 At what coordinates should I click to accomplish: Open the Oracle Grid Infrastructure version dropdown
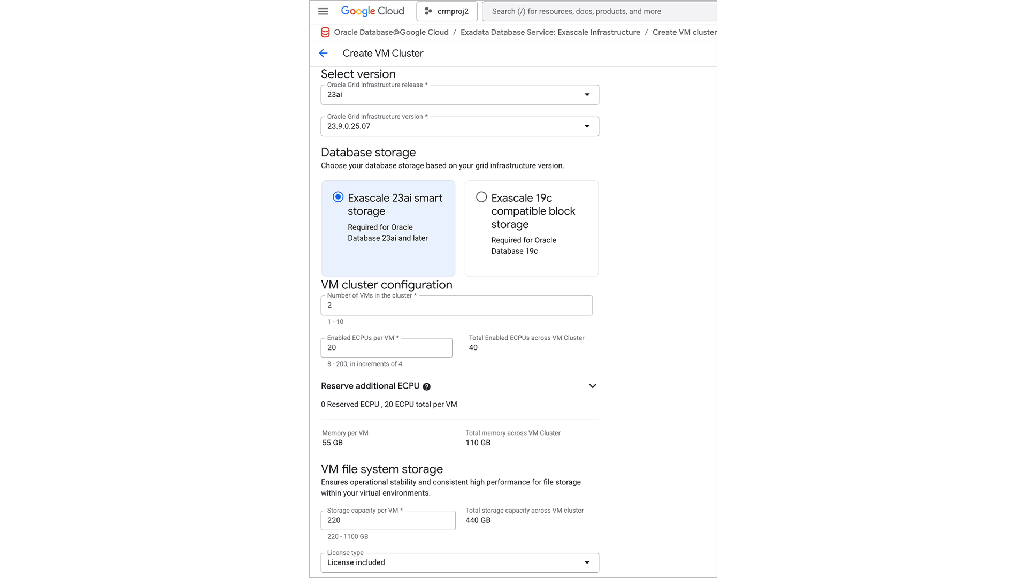pyautogui.click(x=586, y=126)
